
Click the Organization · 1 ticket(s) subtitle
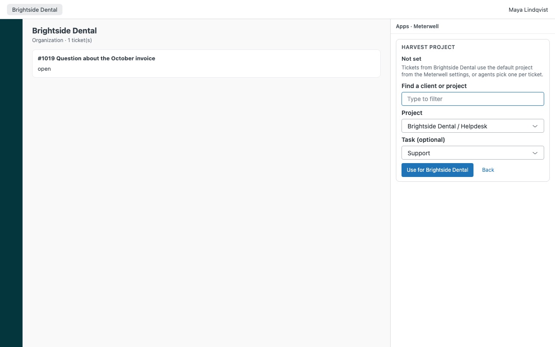pyautogui.click(x=62, y=40)
